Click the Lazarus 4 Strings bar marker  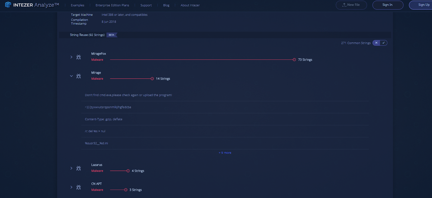(x=128, y=171)
